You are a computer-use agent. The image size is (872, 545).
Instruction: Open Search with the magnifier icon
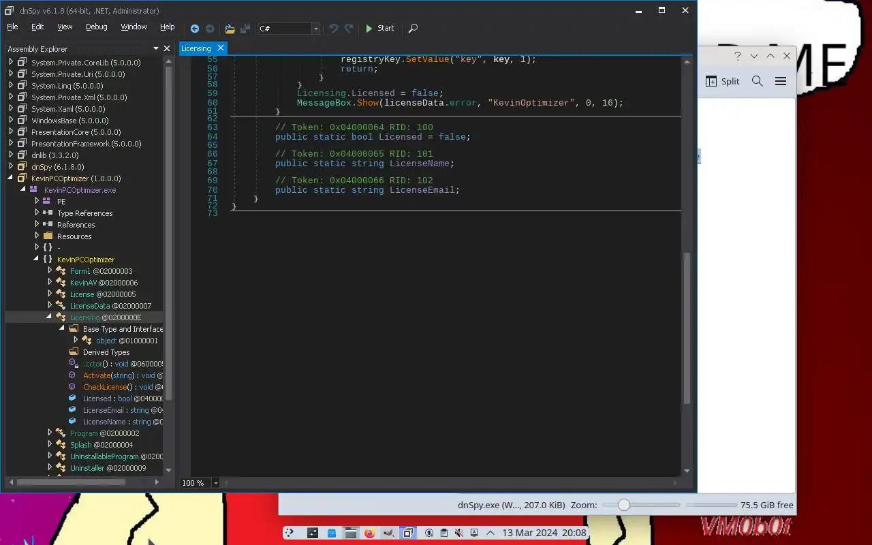[x=413, y=29]
